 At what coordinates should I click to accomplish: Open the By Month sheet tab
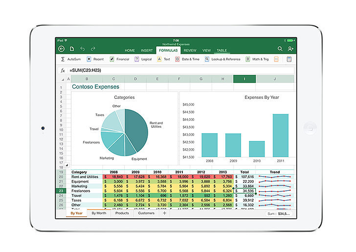point(99,213)
